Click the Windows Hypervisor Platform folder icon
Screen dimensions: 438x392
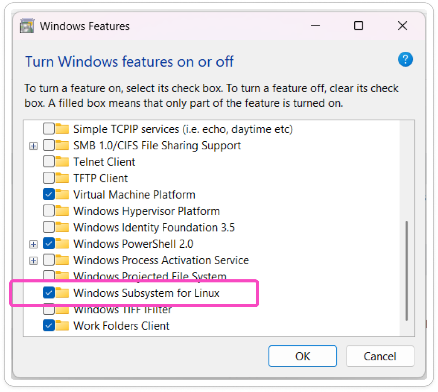(x=62, y=211)
